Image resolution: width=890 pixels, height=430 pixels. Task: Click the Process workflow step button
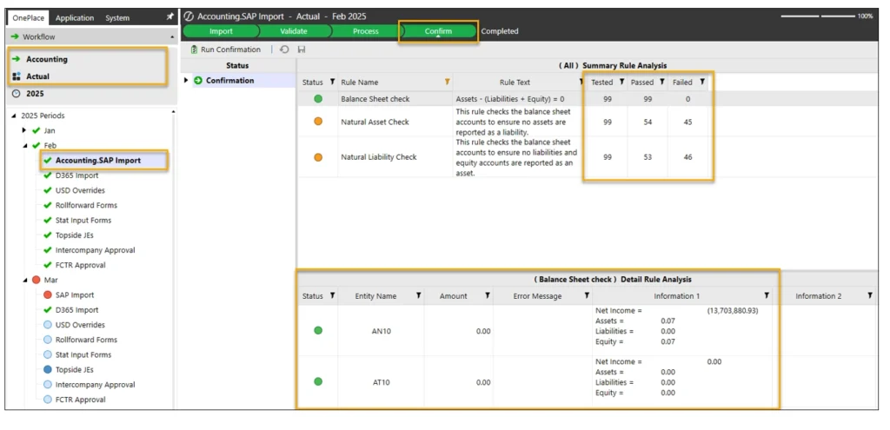coord(365,31)
